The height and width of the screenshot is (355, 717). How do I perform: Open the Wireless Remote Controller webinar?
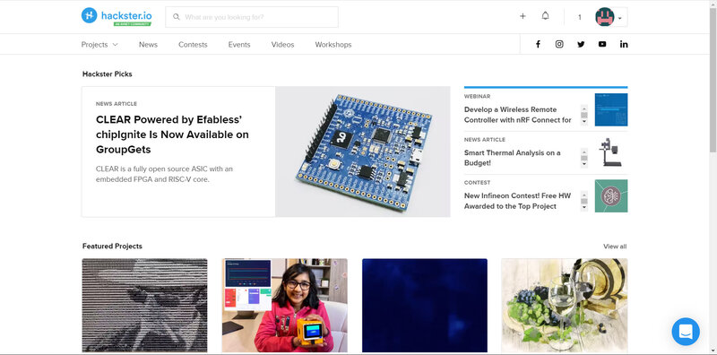tap(518, 115)
